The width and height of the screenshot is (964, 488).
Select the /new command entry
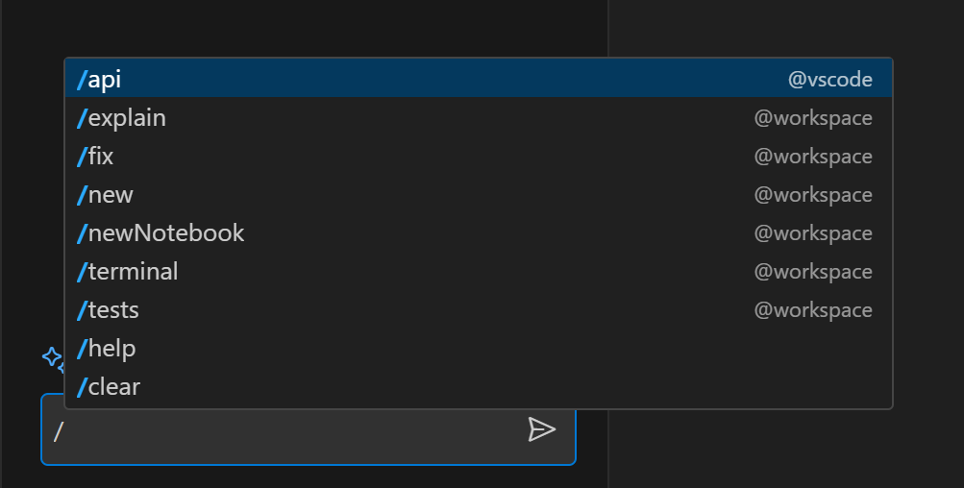[x=479, y=194]
